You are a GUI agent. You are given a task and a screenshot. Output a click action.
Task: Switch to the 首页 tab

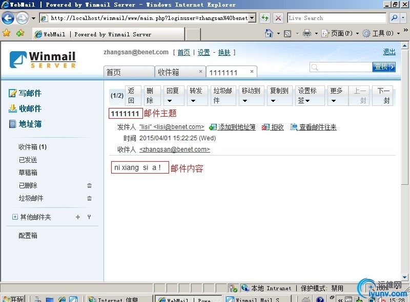click(x=129, y=72)
